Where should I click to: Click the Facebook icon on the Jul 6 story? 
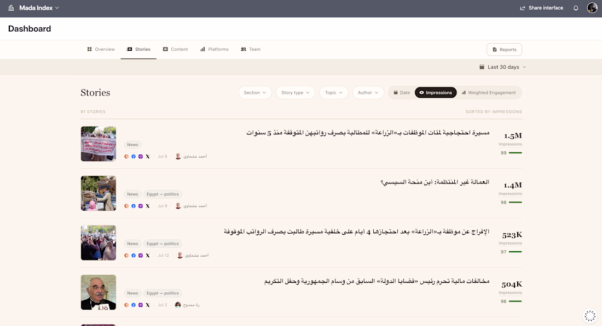[x=134, y=156]
